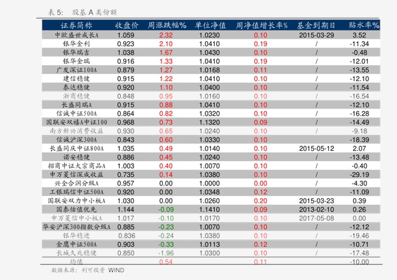Select the fund name 工银瑞信中证500A
The width and height of the screenshot is (397, 280).
[x=76, y=192]
